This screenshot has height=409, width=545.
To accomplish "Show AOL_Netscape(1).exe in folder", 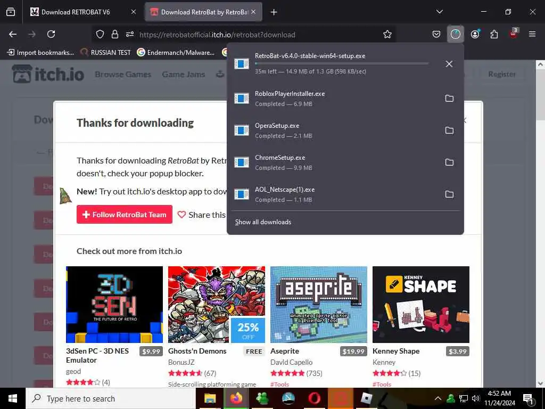I will [x=449, y=194].
